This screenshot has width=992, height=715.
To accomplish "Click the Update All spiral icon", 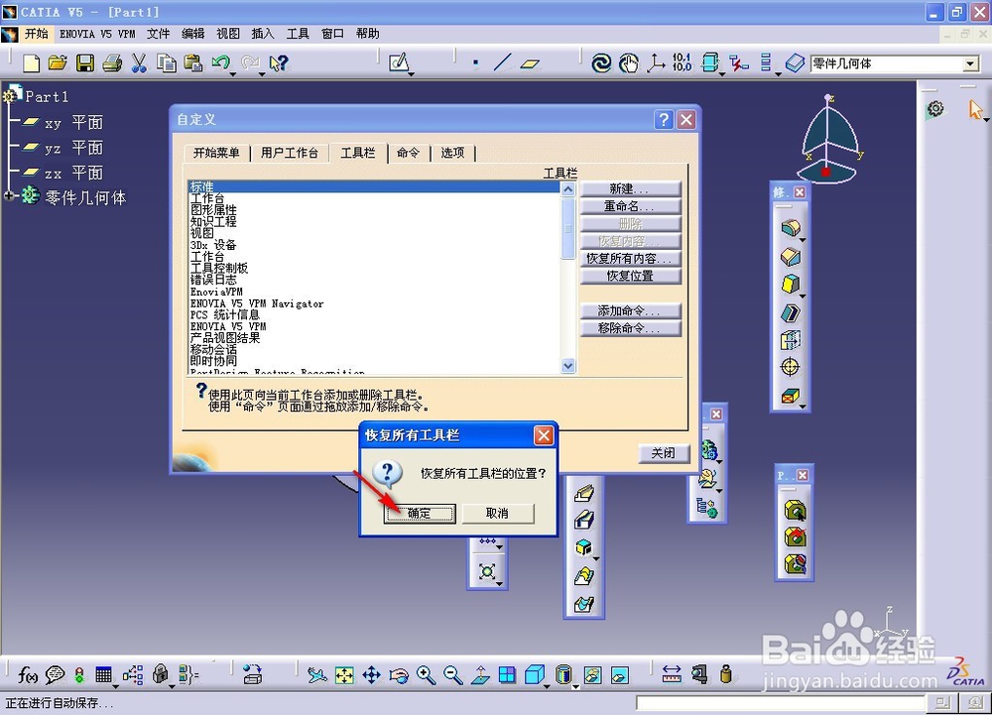I will (x=601, y=63).
